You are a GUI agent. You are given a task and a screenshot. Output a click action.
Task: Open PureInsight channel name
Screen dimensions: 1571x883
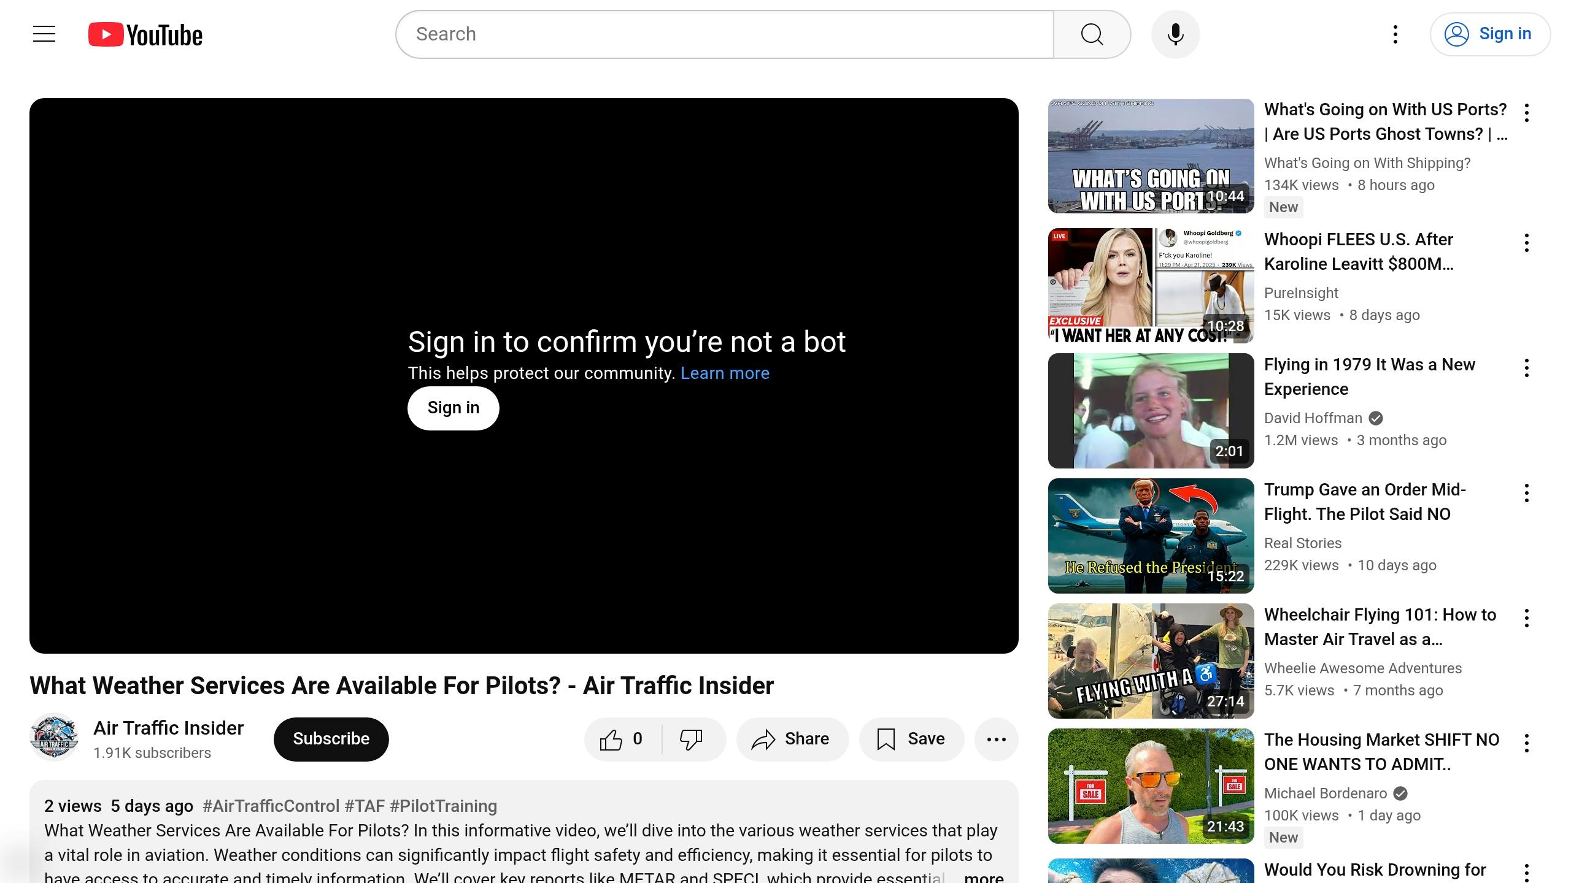(1301, 293)
